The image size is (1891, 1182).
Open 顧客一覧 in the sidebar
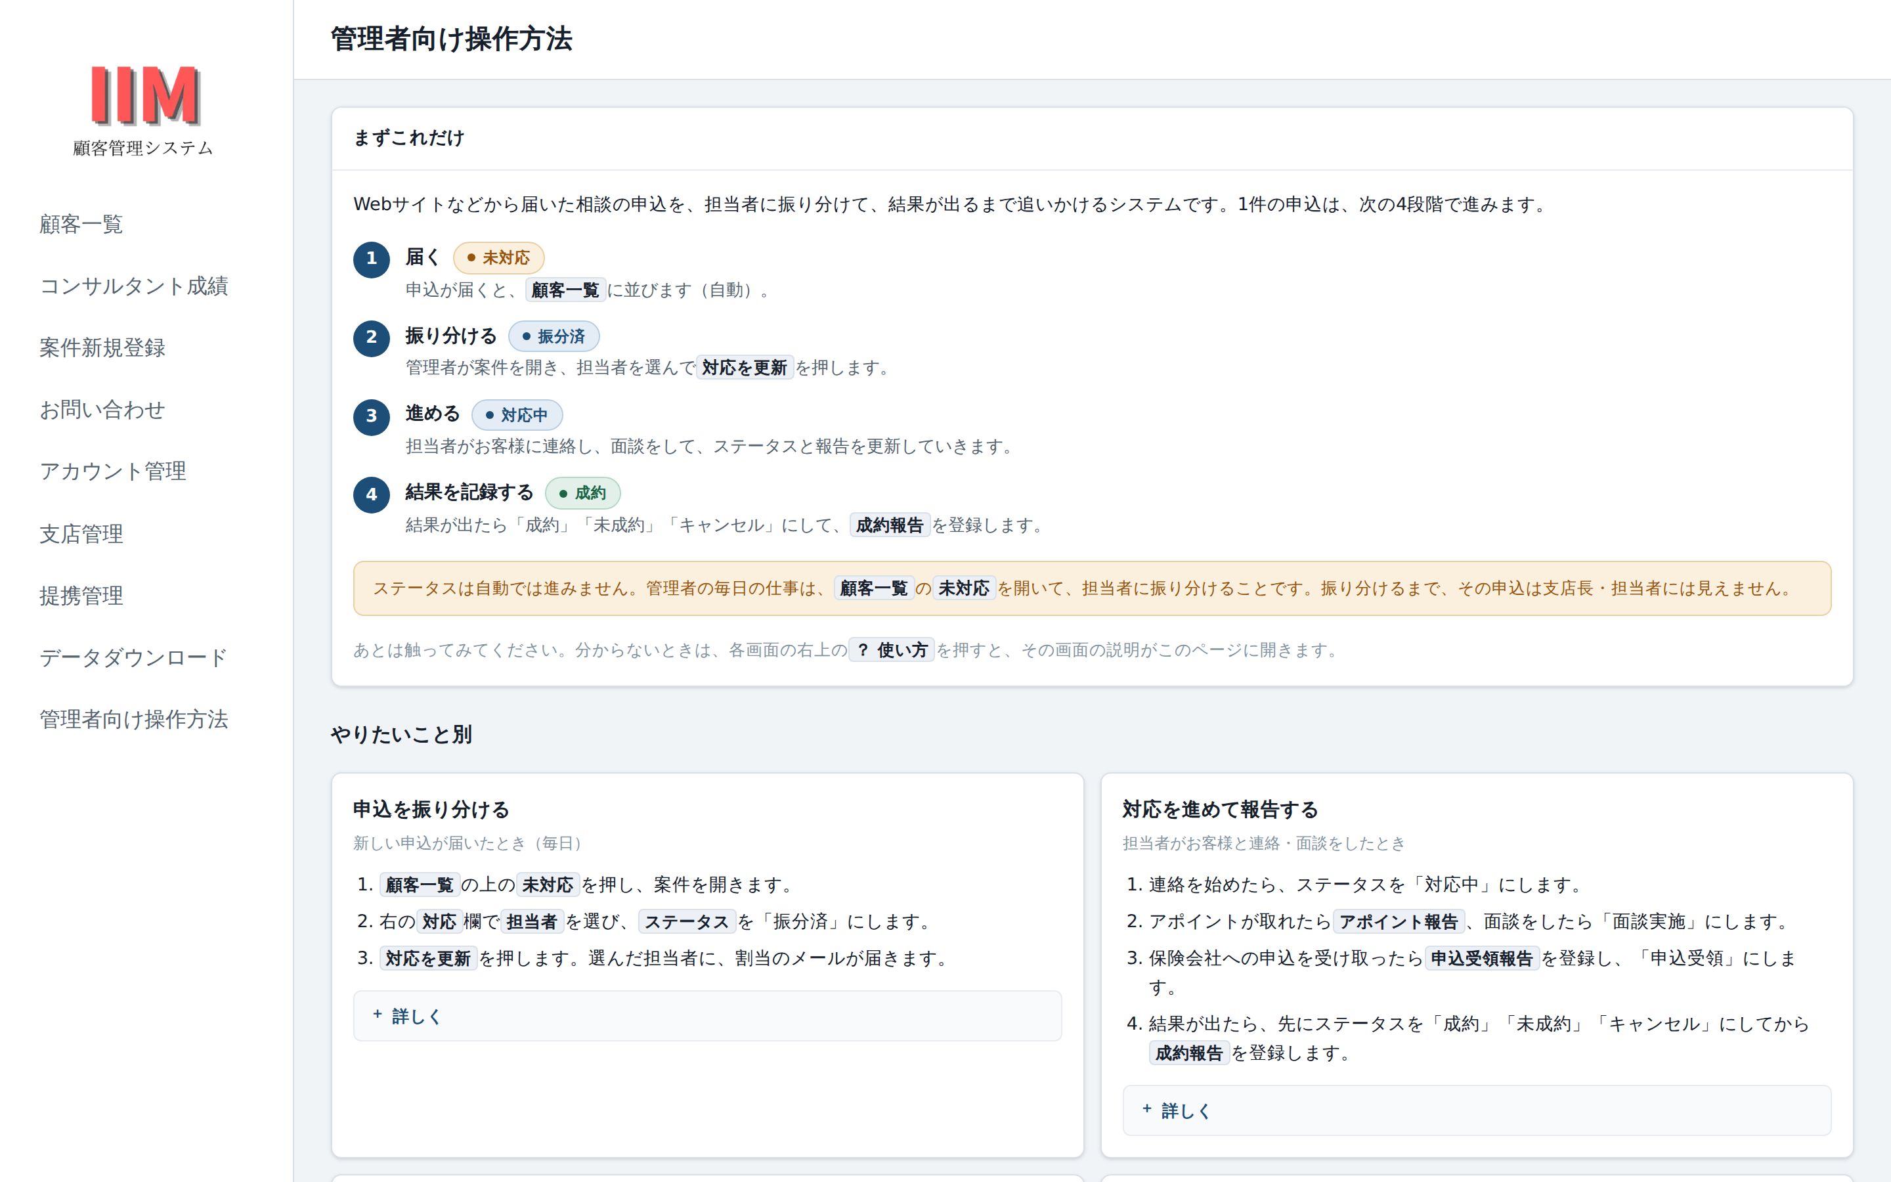81,225
